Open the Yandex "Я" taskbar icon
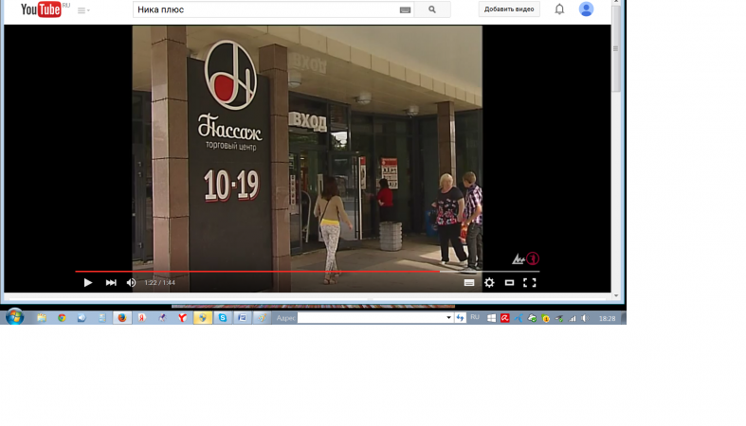The width and height of the screenshot is (746, 426). point(142,318)
